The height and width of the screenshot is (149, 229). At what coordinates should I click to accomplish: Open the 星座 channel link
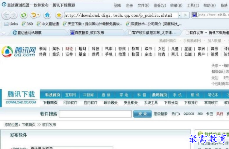[188, 49]
